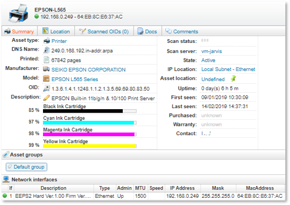This screenshot has width=290, height=205.
Task: Open the vm-jarvis scan server link
Action: (x=212, y=51)
